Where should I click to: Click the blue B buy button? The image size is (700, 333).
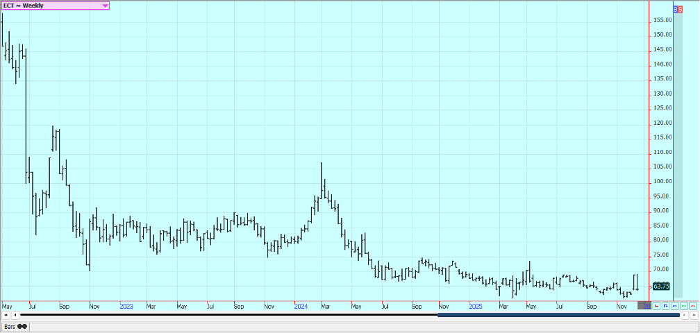676,10
